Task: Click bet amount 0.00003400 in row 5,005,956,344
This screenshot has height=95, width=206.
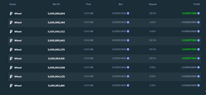Action: click(119, 22)
